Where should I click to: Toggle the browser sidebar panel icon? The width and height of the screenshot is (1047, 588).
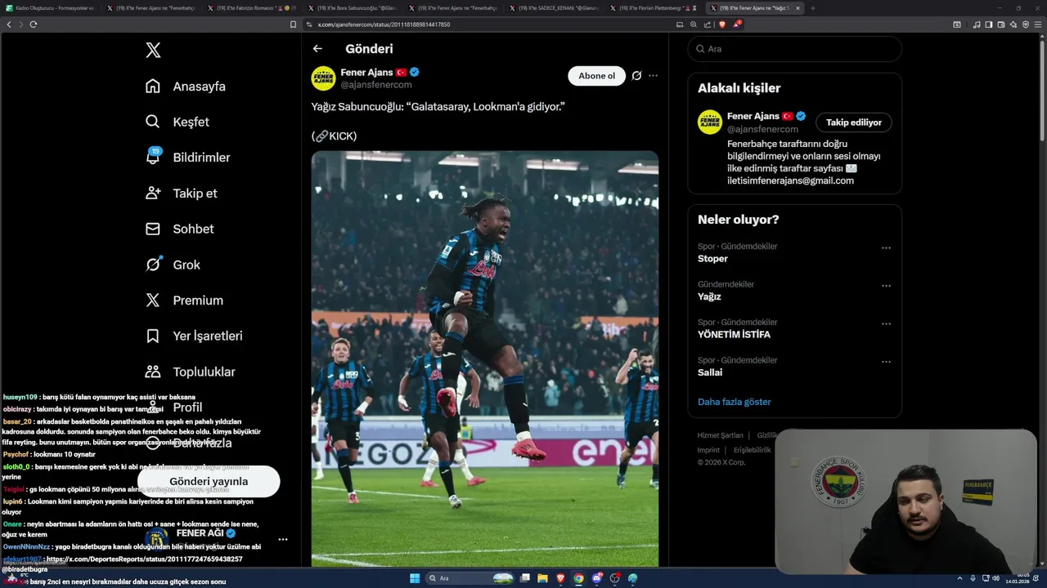pos(989,24)
